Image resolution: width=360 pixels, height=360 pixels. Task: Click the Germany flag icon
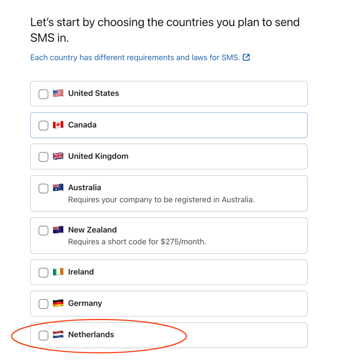click(x=58, y=303)
